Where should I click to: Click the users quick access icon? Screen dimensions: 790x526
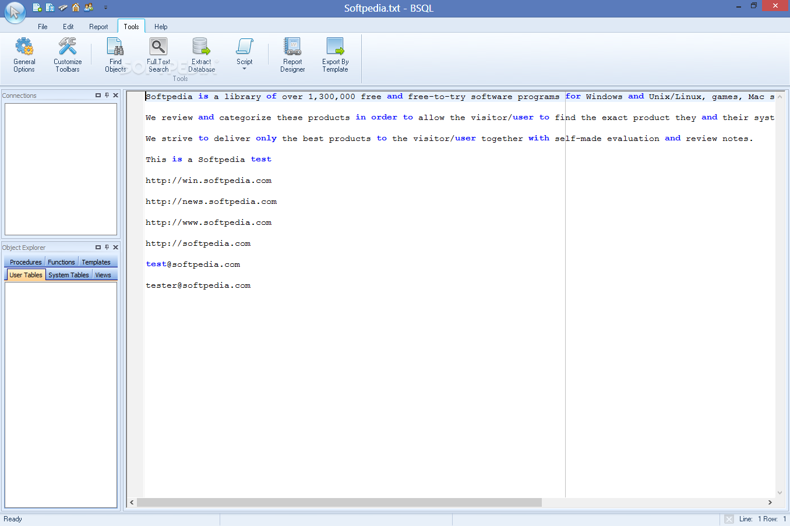89,8
